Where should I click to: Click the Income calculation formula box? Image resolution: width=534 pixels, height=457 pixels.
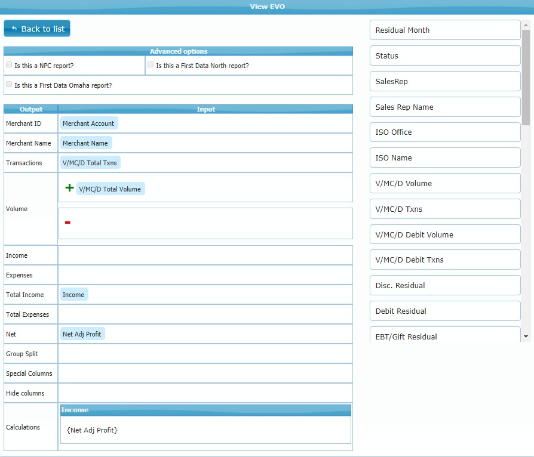point(205,430)
